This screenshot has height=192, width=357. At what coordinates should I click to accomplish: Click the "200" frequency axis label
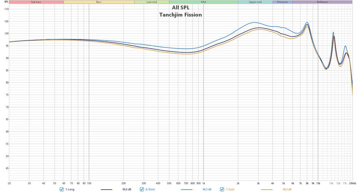tap(124, 183)
